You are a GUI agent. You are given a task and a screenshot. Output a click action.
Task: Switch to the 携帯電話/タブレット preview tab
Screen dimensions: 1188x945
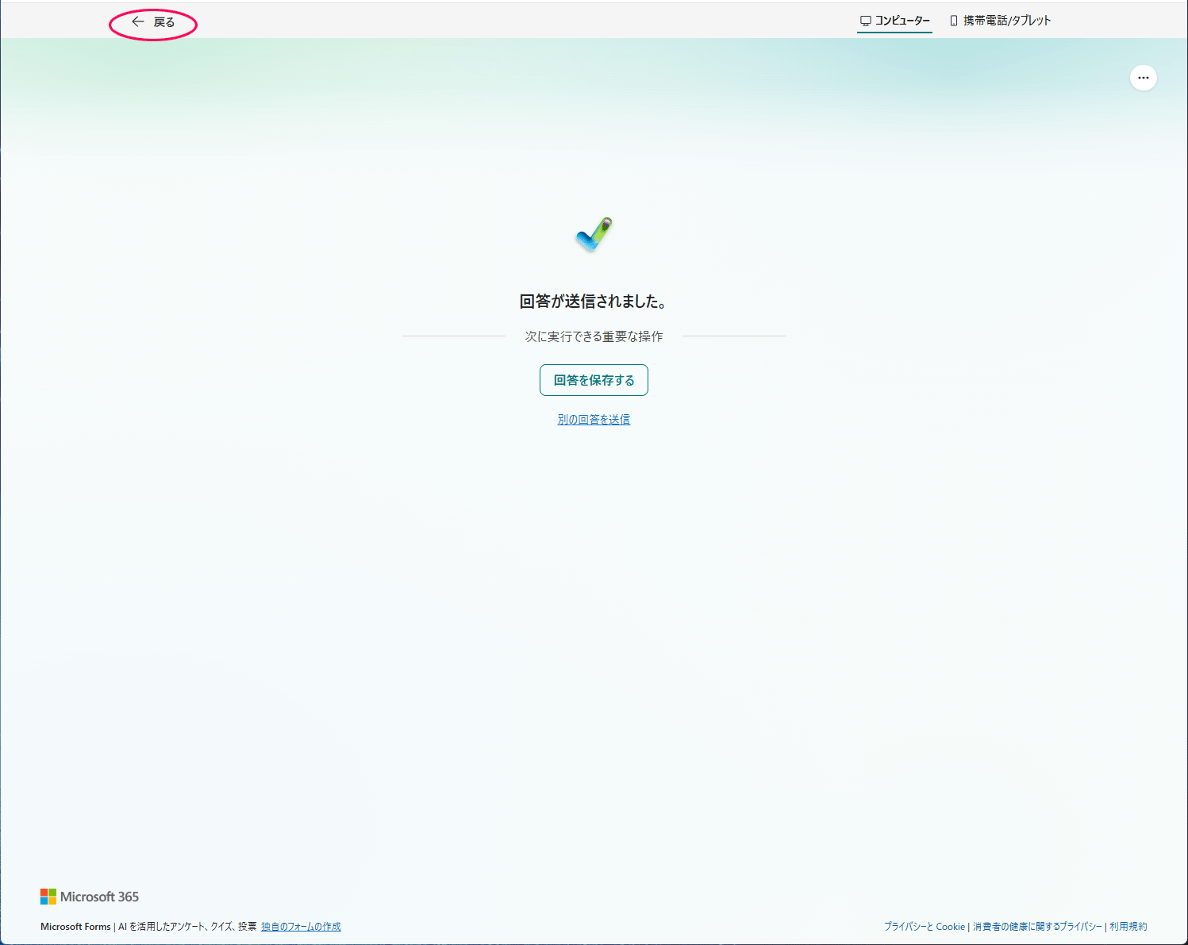[1006, 21]
